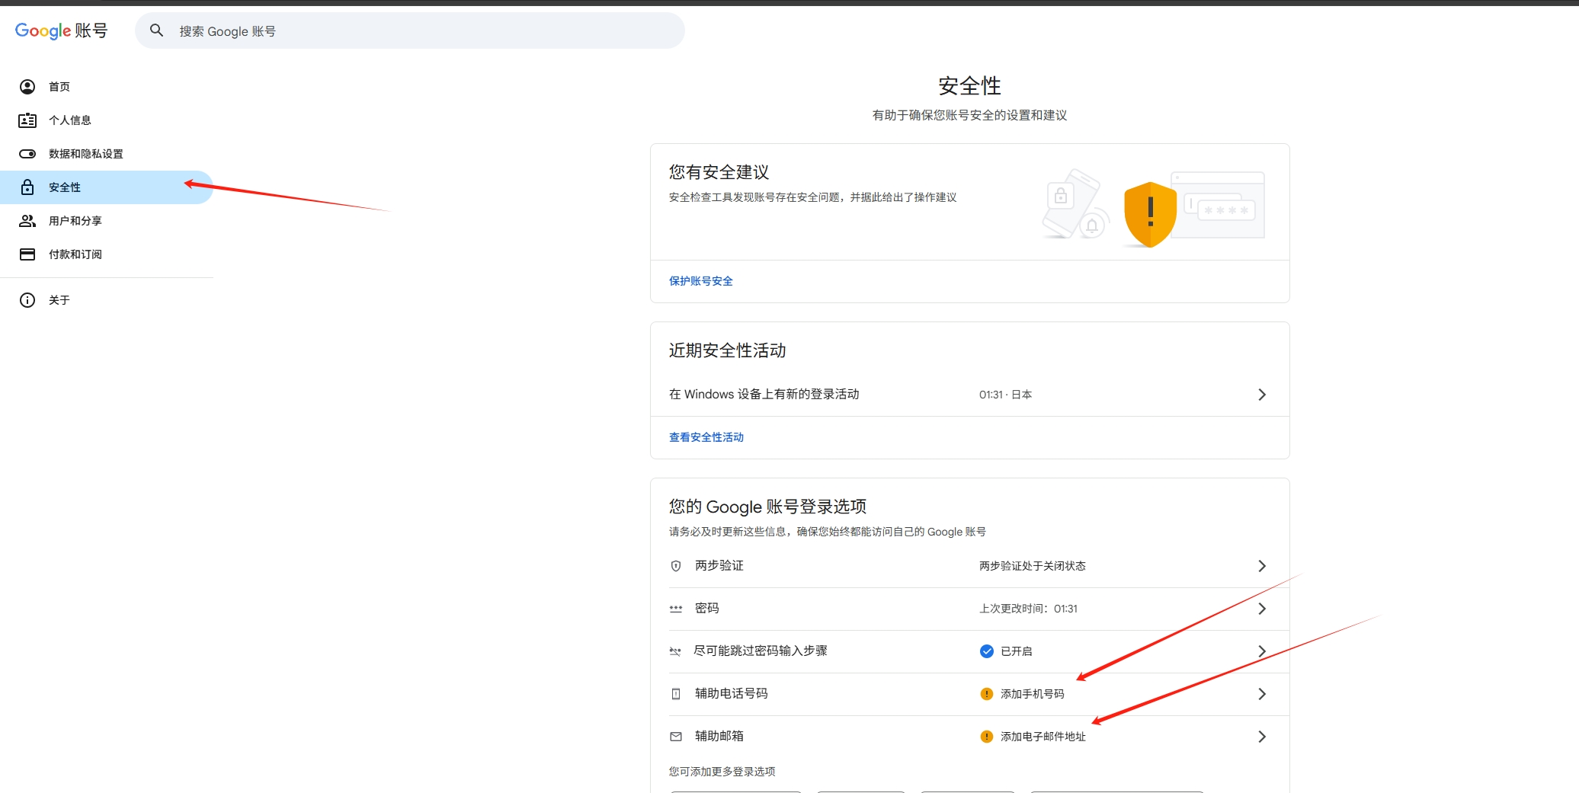This screenshot has height=793, width=1579.
Task: Expand the Windows login activity chevron
Action: 1262,395
